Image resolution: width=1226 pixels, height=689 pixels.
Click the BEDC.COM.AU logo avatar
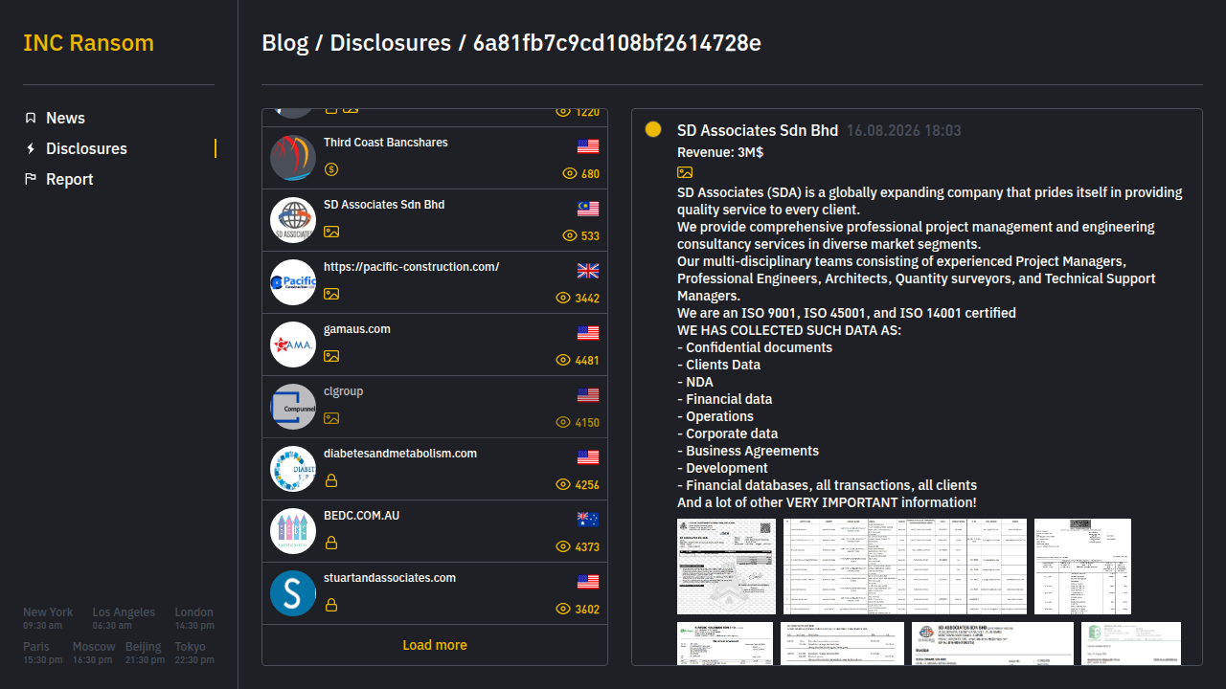[x=293, y=531]
